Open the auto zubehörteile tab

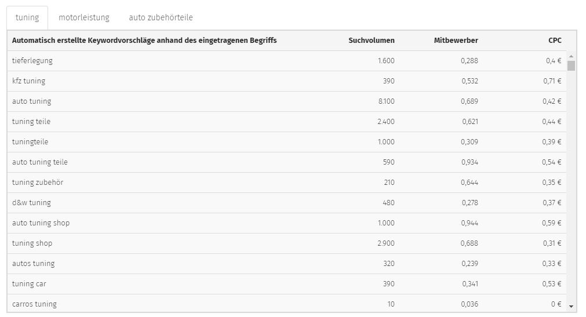point(161,17)
